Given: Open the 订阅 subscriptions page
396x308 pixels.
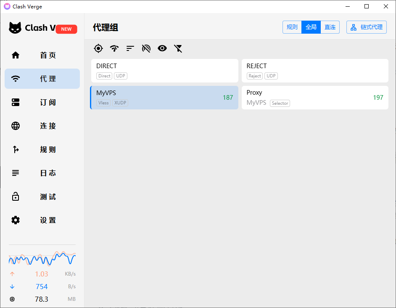Looking at the screenshot, I should point(42,102).
